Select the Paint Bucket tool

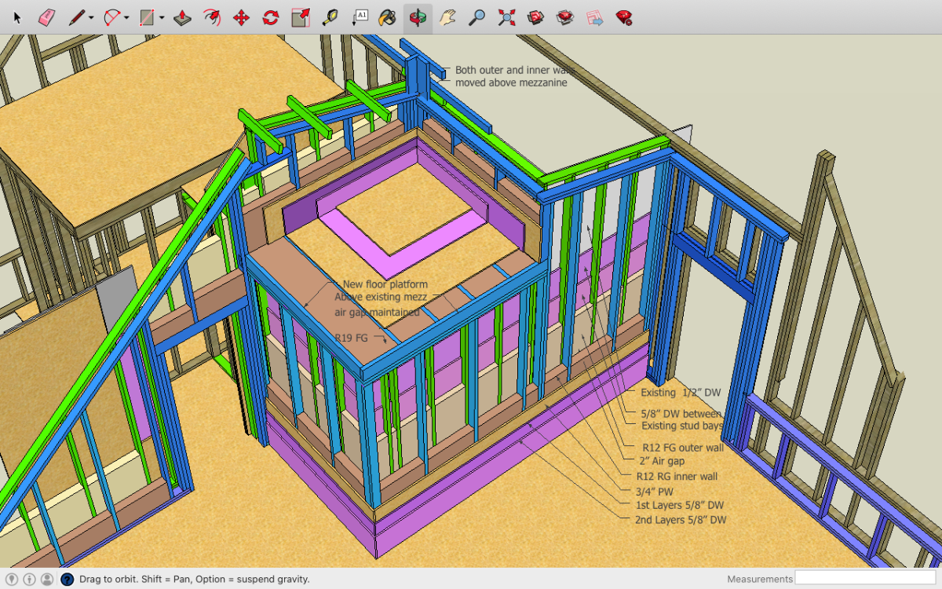coord(387,17)
